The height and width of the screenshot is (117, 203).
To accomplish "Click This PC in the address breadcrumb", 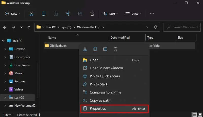I will pos(51,27).
